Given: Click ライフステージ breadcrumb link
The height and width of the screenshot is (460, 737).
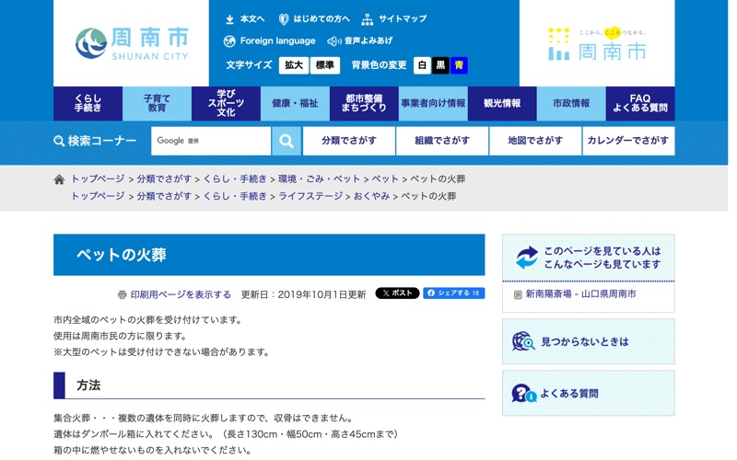Looking at the screenshot, I should (310, 196).
